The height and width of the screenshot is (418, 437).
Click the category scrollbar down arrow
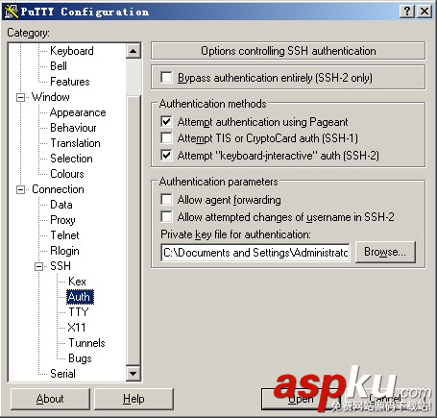(x=134, y=374)
